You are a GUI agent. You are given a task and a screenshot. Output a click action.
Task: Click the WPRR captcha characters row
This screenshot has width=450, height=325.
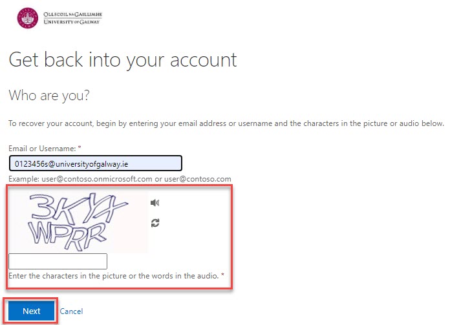pyautogui.click(x=67, y=235)
